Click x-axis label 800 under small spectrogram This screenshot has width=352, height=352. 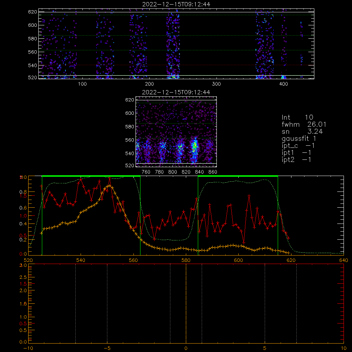[172, 172]
